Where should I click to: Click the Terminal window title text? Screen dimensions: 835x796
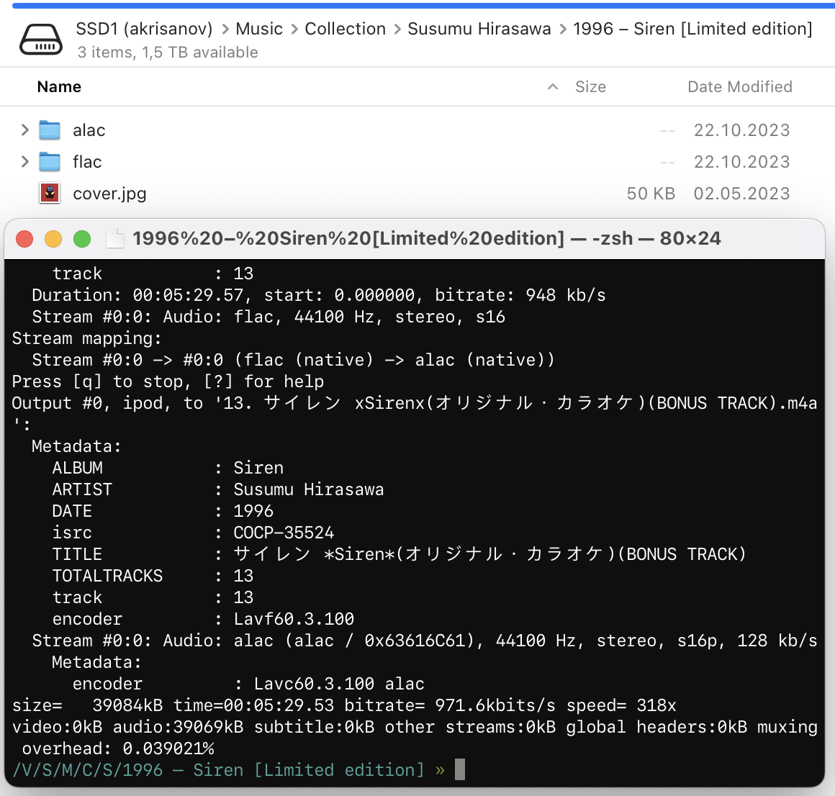pos(427,238)
